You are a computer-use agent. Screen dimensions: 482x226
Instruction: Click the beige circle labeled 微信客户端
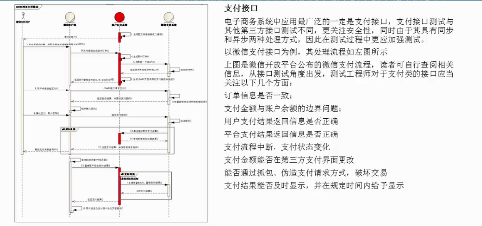[70, 17]
